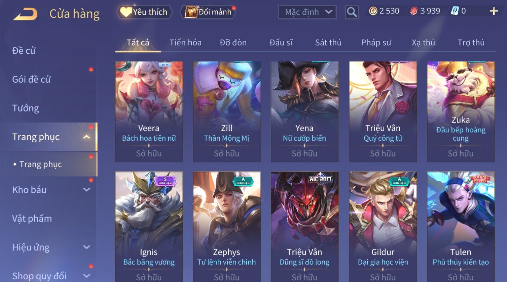Open Gói đề cử sidebar item
507x282 pixels.
point(31,79)
